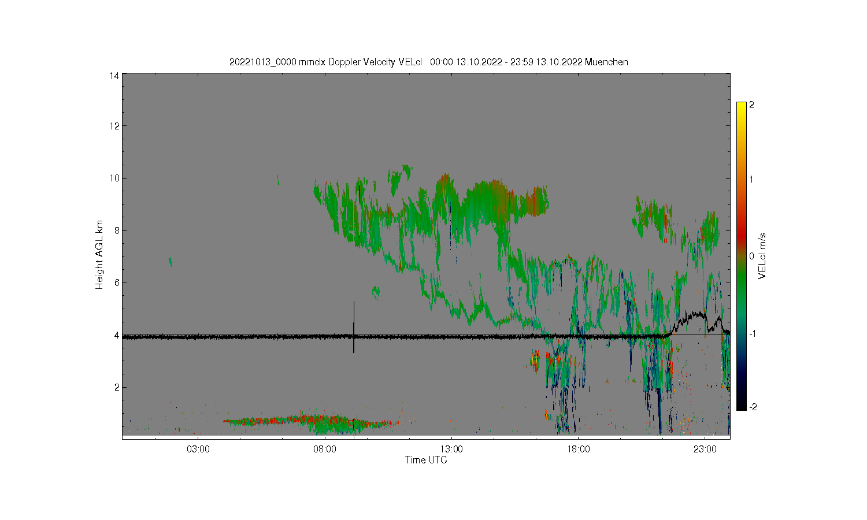Viewport: 867px width, 520px height.
Task: Click the colorbar tick label -1
Action: (753, 334)
